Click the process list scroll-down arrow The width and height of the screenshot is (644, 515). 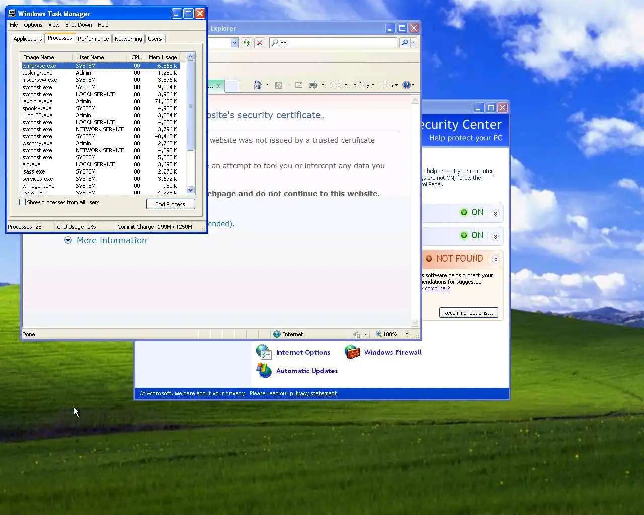(190, 190)
